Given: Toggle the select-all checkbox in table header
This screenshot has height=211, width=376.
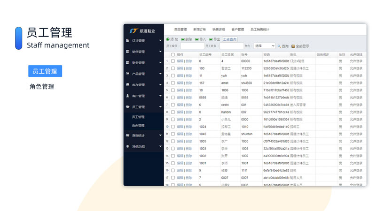Looking at the screenshot, I should pos(172,55).
